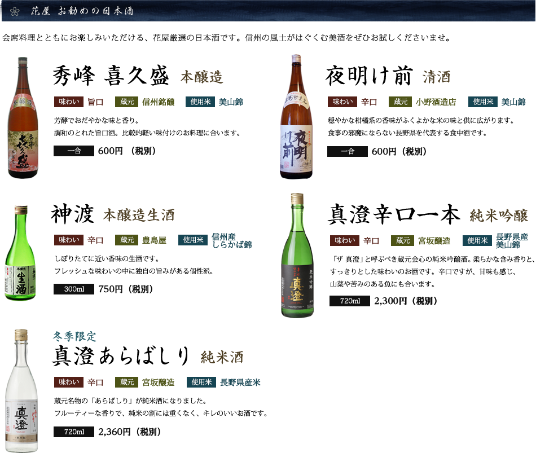Click description line starting 「ザ 真澄」と呼ぶべき
Viewport: 536px width, 453px height.
point(432,259)
